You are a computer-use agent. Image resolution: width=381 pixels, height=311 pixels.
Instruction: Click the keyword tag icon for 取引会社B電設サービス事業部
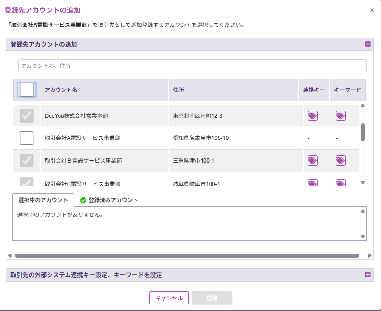340,161
